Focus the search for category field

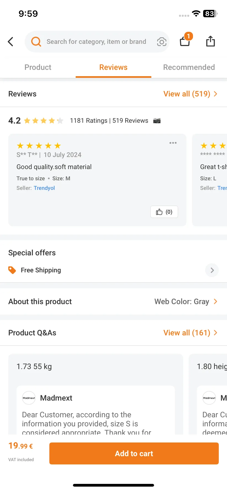point(96,42)
